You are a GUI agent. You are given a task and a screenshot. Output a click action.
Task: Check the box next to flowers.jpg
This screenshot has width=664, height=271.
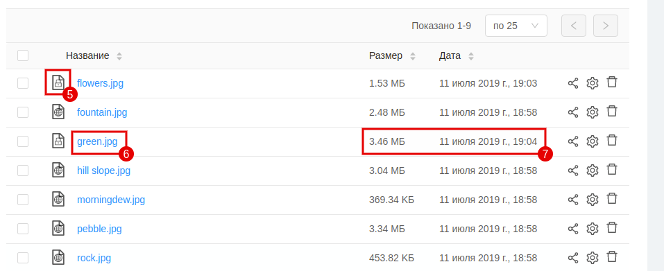click(x=23, y=83)
